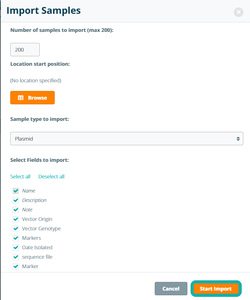
Task: Click the Deselect all link
Action: (x=51, y=176)
